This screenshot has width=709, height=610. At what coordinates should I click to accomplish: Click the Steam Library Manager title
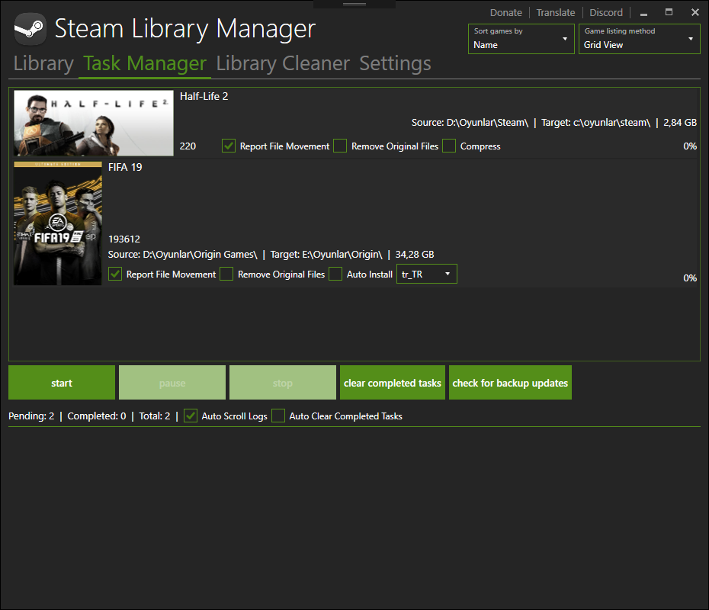point(185,29)
